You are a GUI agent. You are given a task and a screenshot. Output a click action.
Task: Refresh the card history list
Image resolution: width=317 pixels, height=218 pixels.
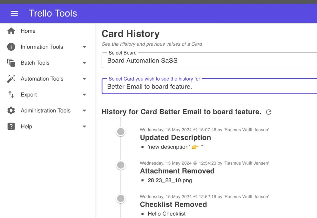(x=268, y=112)
